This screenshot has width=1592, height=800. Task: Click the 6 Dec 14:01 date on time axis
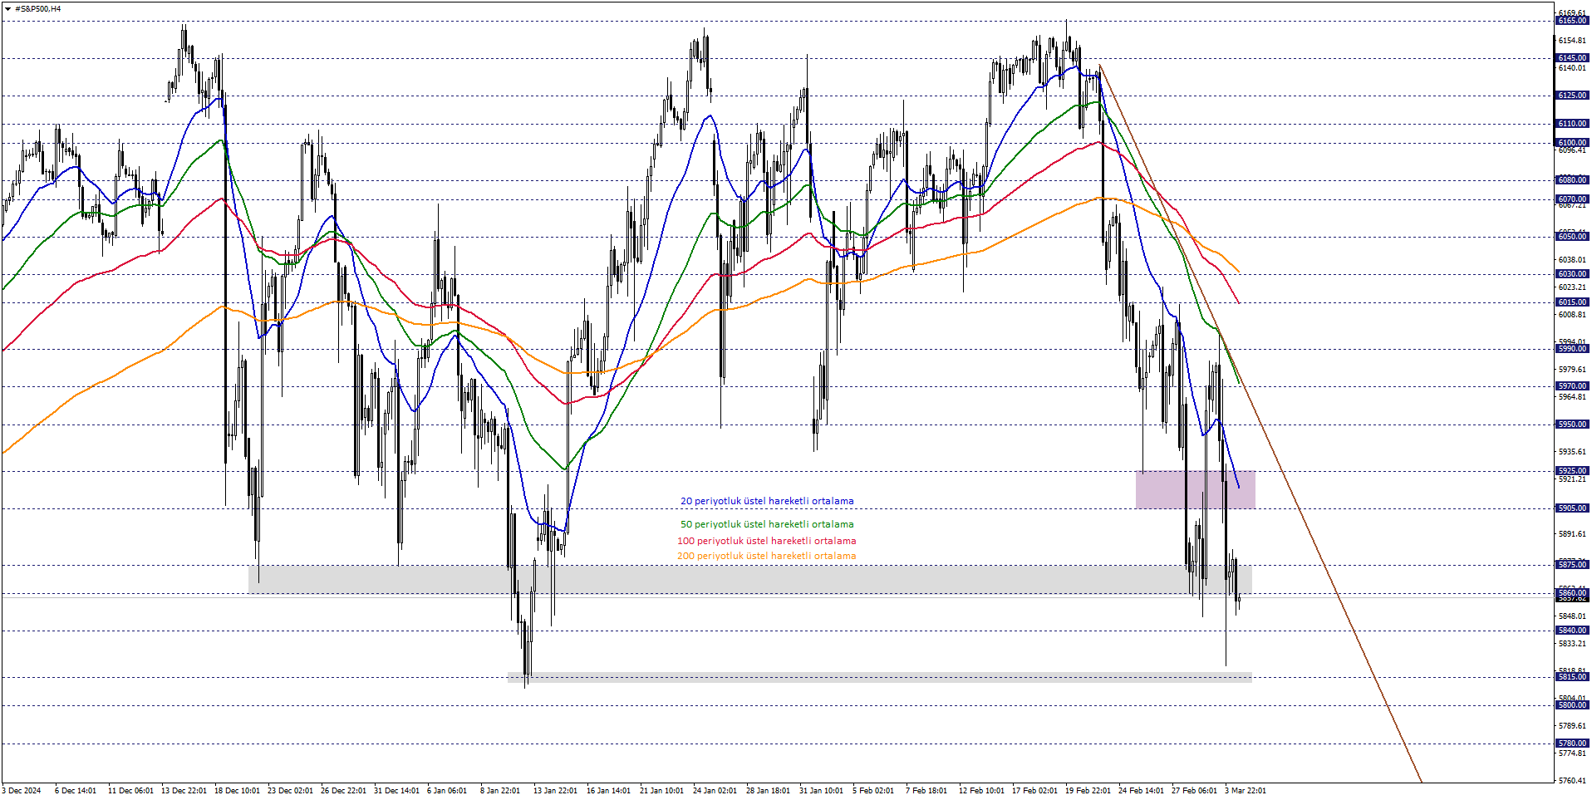[76, 791]
